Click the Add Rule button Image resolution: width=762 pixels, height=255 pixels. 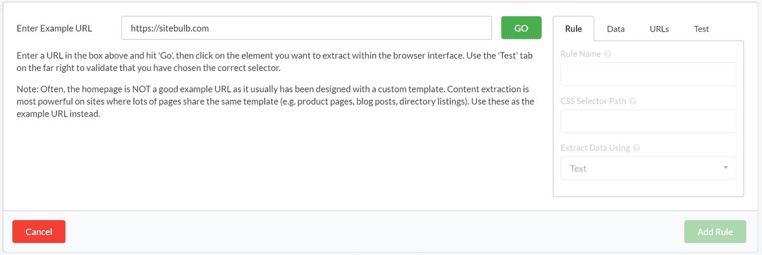(x=714, y=232)
